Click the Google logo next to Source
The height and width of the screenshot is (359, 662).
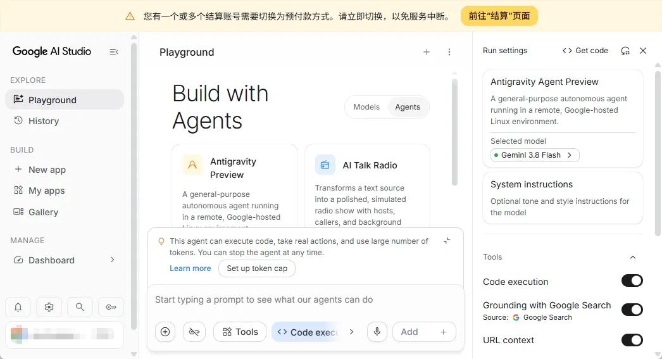pos(516,318)
